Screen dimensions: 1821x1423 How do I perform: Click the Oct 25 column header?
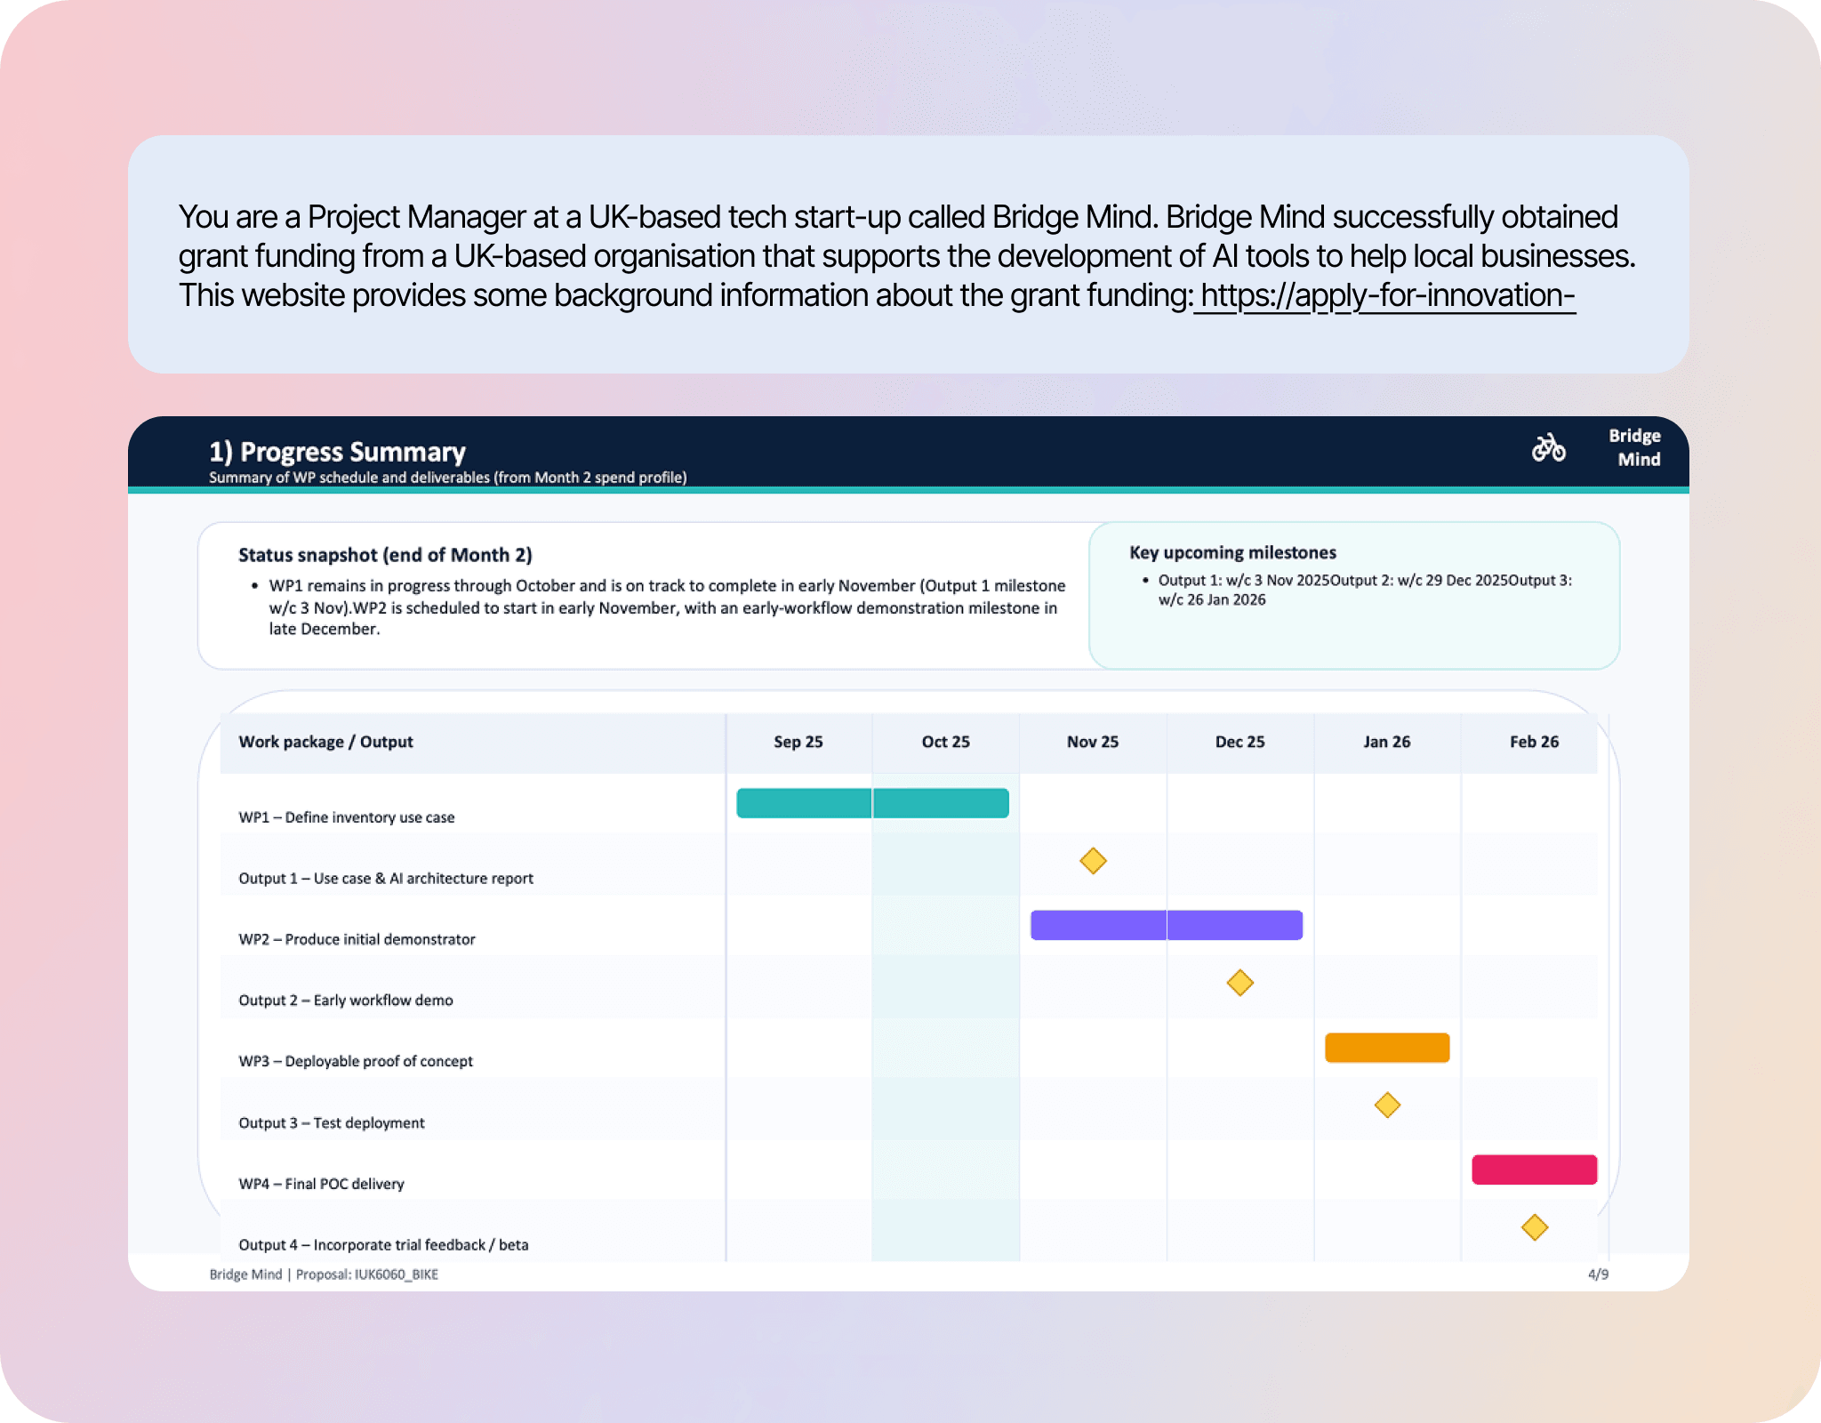coord(945,742)
